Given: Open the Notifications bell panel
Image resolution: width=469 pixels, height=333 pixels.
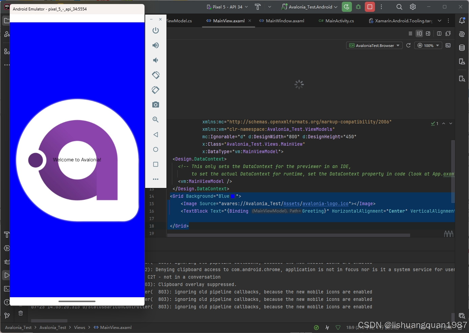Looking at the screenshot, I should 462,21.
